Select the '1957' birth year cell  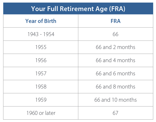[x=41, y=74]
